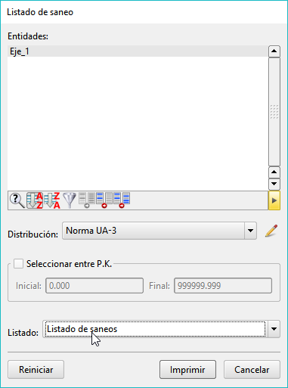Select the Eje_1 entity row
288x388 pixels.
(138, 51)
